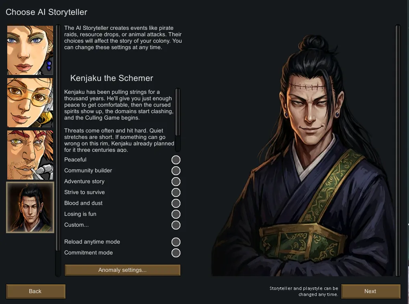Select the Cassandra storyteller portrait with blue earring
Viewport: 409px width, 304px height.
coord(30,50)
